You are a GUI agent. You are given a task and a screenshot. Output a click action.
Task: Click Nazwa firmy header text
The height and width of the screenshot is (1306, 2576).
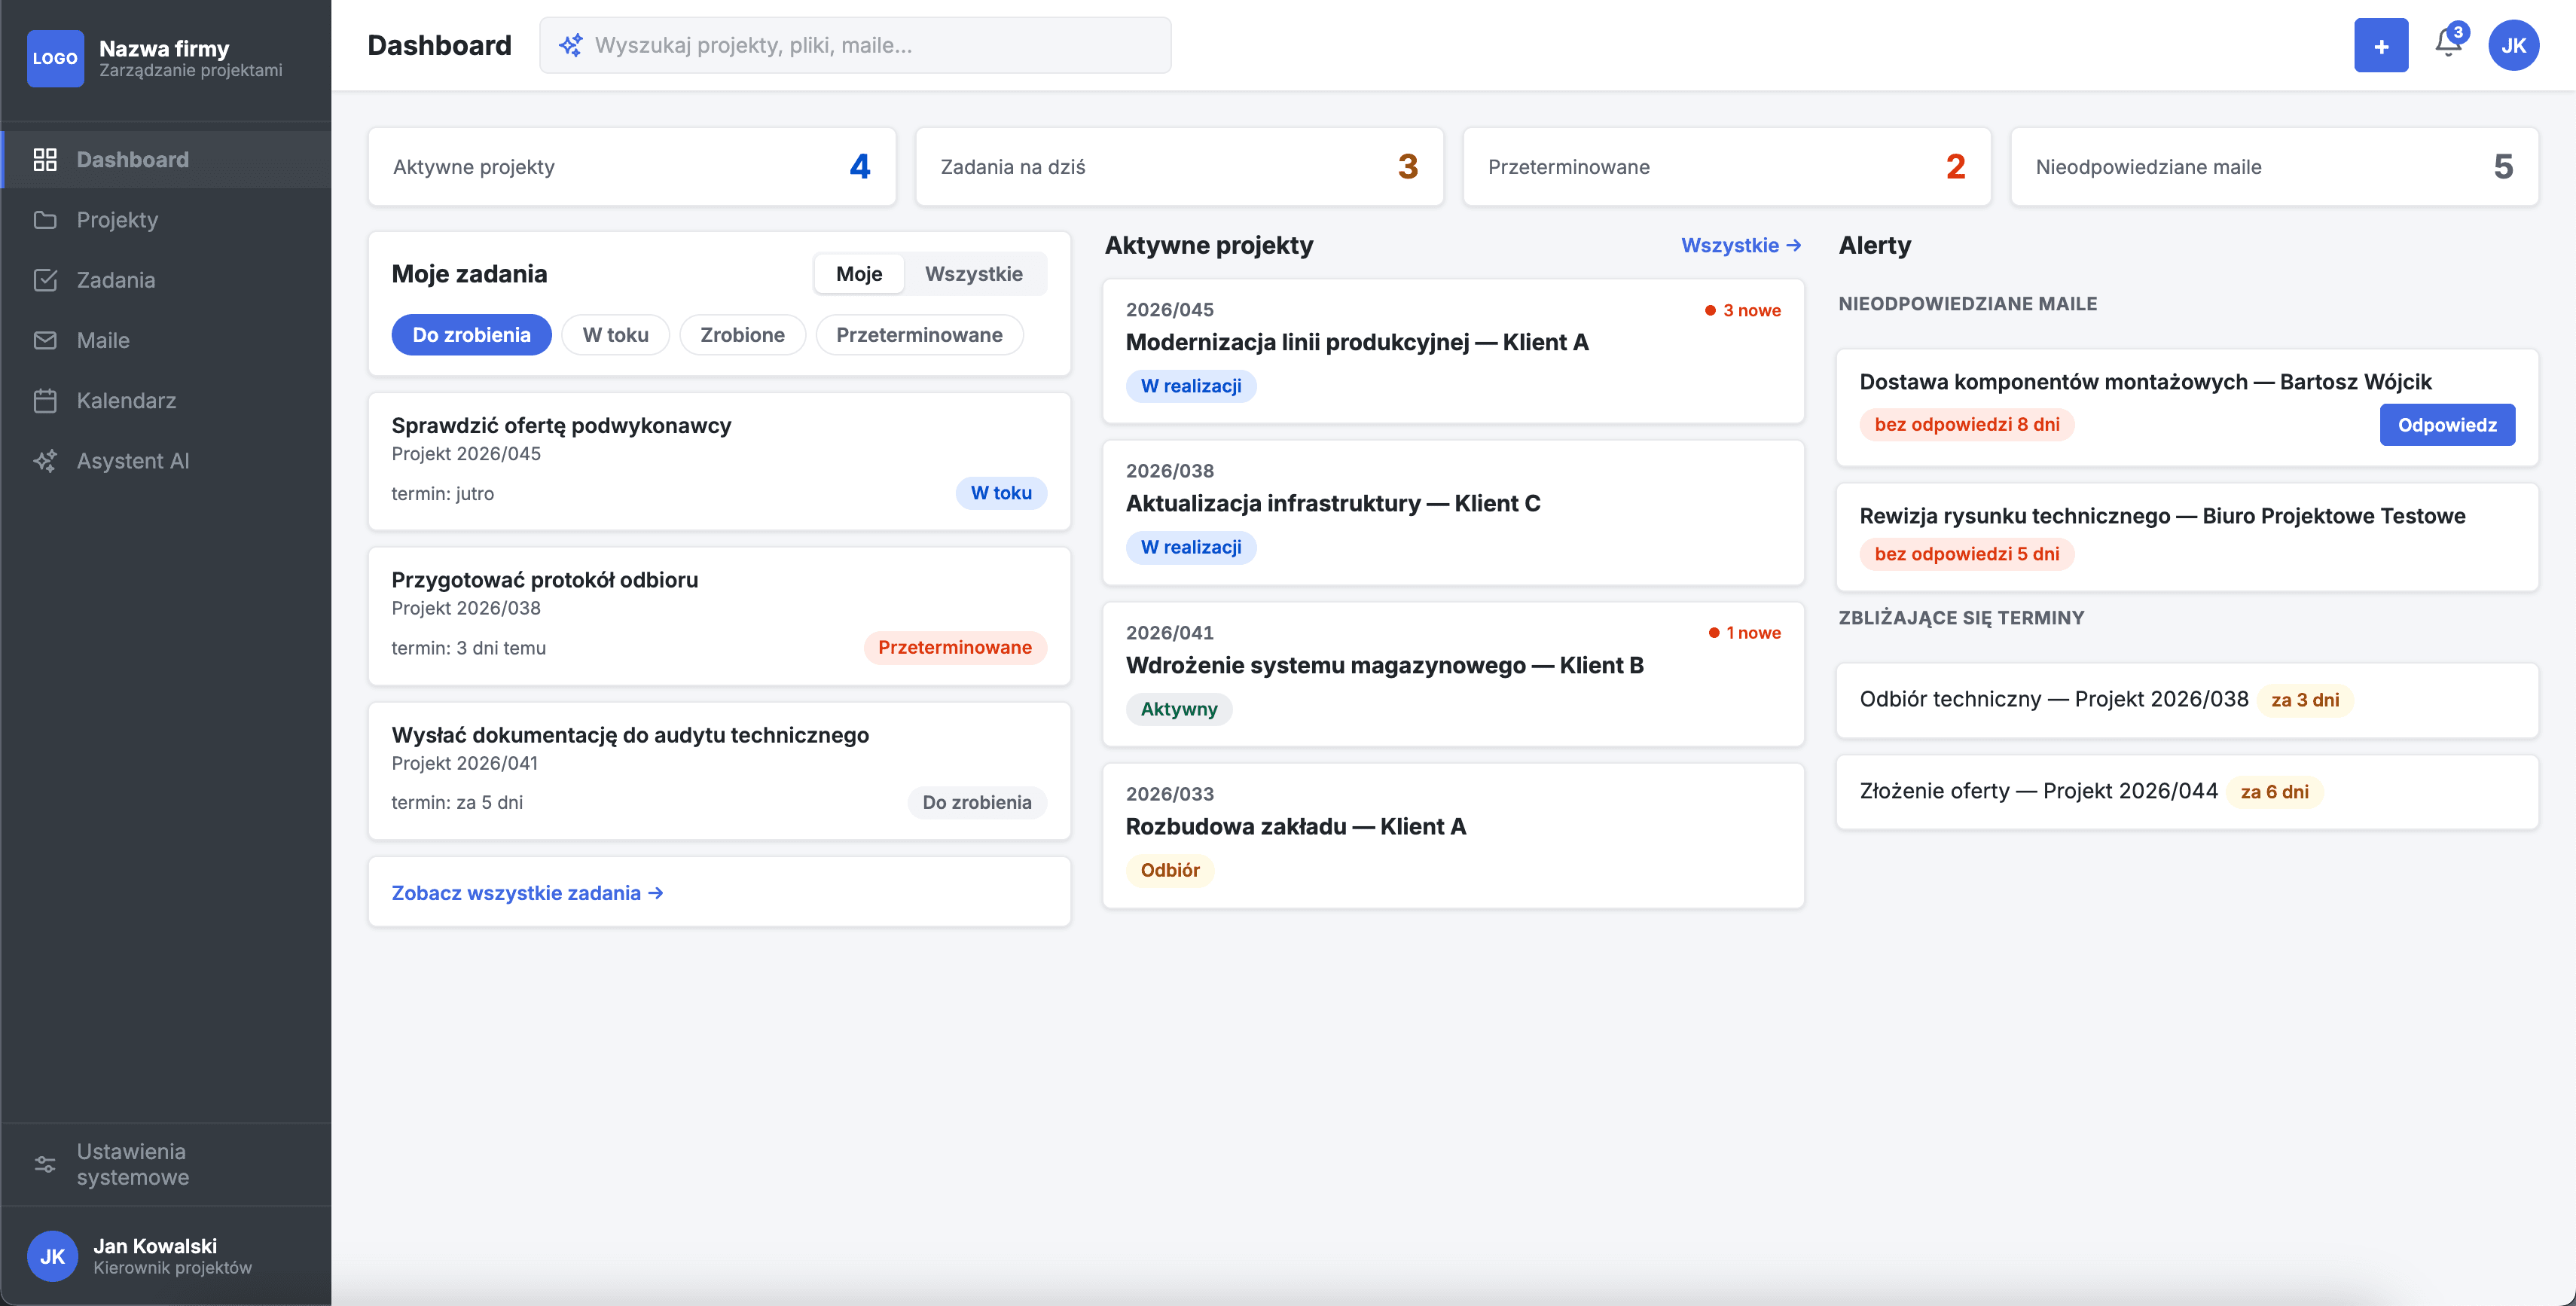point(164,48)
